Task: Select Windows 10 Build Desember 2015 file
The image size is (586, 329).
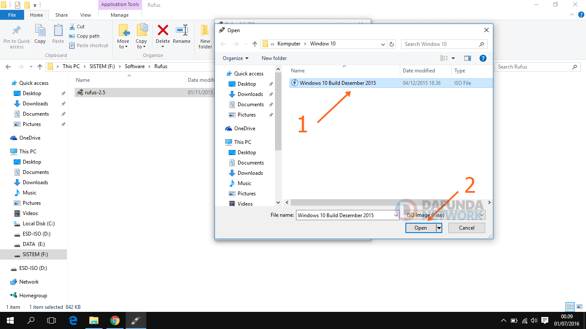Action: pos(338,83)
